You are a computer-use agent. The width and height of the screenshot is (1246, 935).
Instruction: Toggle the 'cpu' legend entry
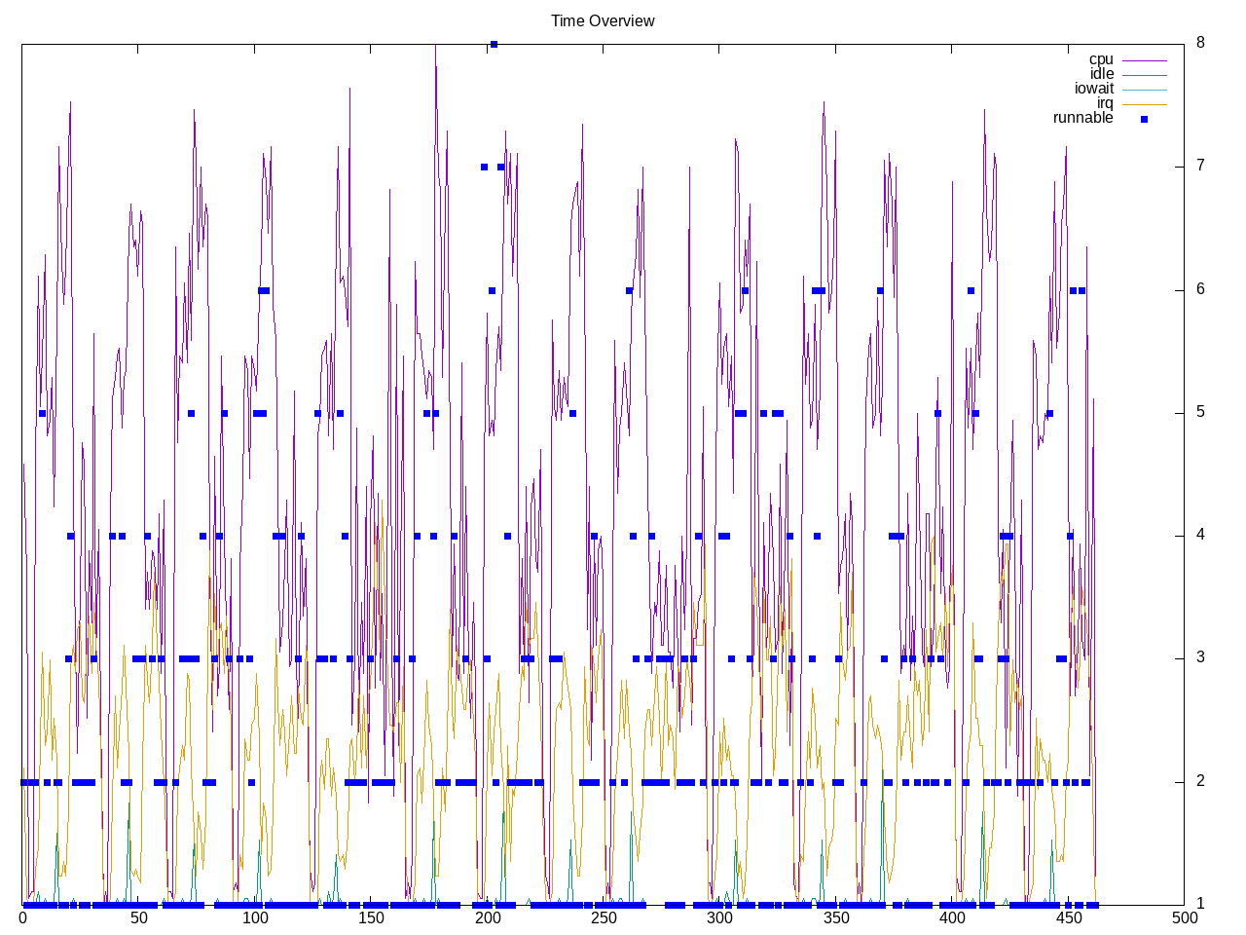(x=1100, y=59)
